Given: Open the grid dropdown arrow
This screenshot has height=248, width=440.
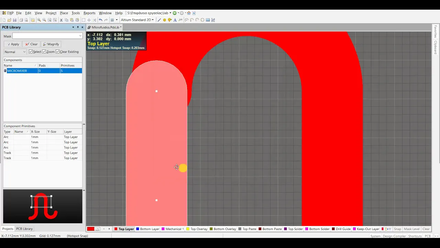Looking at the screenshot, I should [x=117, y=20].
